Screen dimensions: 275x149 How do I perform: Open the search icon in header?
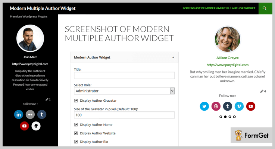[265, 8]
